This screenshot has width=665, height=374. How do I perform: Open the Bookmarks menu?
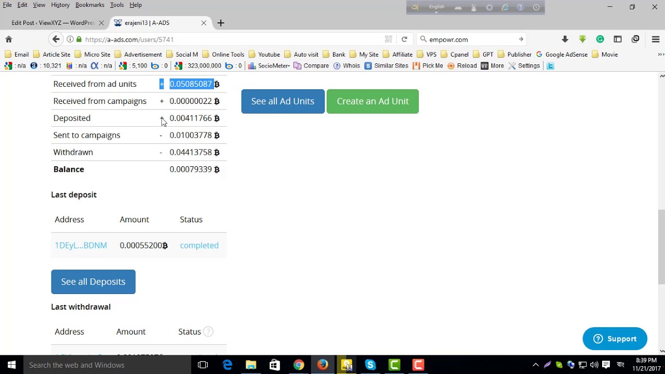pos(90,5)
